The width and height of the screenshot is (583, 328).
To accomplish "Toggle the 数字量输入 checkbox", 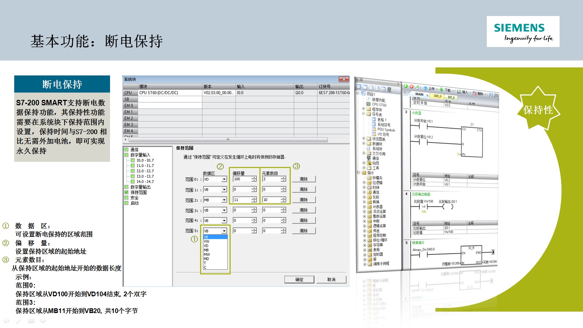I will [126, 155].
